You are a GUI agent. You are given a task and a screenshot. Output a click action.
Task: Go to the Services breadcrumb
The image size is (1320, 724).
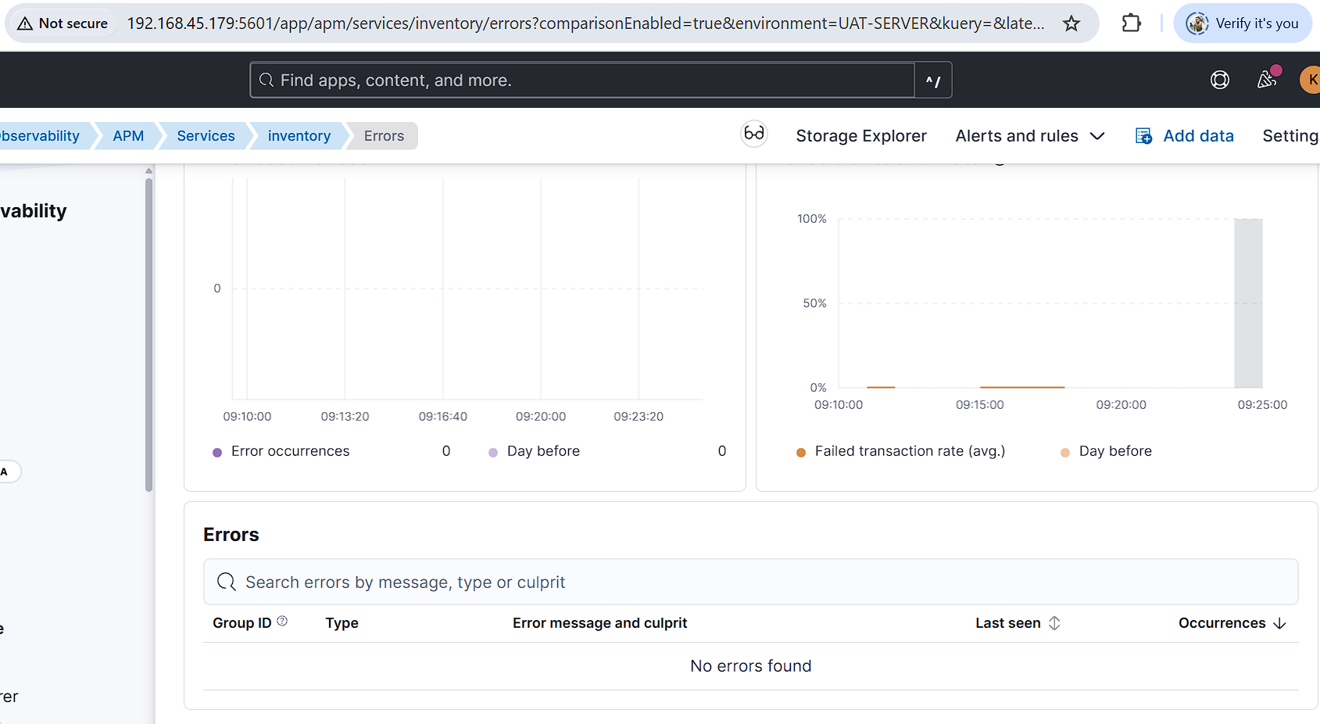206,136
